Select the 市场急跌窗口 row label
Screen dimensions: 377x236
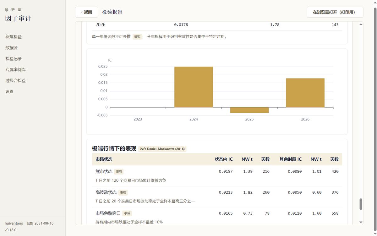click(x=108, y=213)
